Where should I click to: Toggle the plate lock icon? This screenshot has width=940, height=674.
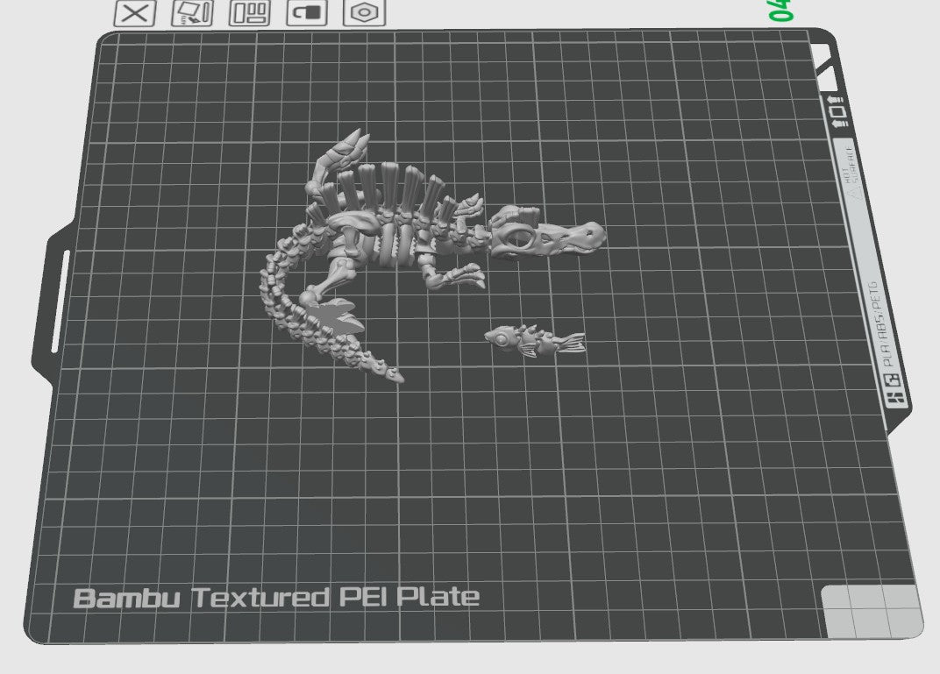306,13
